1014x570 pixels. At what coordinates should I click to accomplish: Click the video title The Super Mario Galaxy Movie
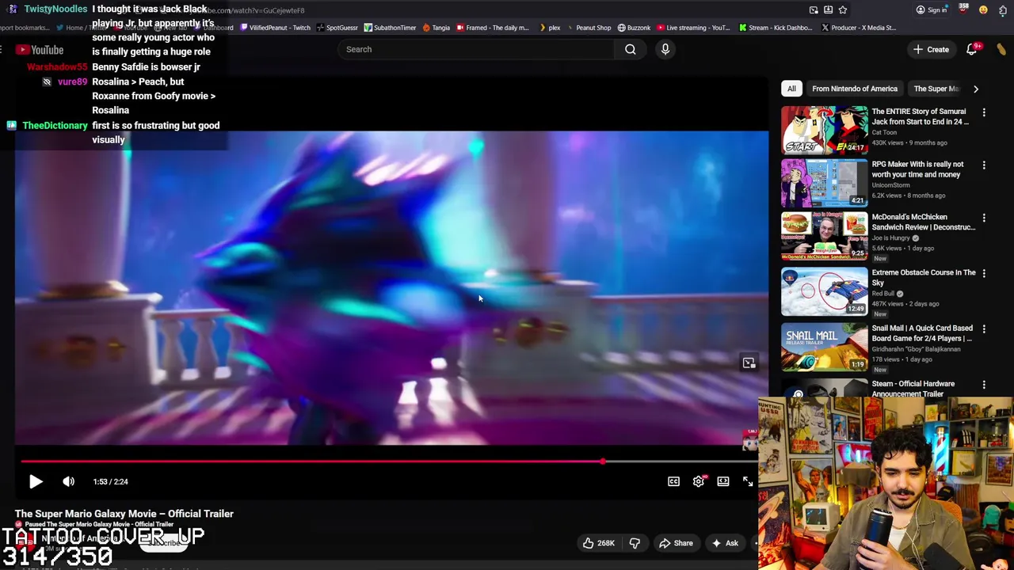point(124,514)
